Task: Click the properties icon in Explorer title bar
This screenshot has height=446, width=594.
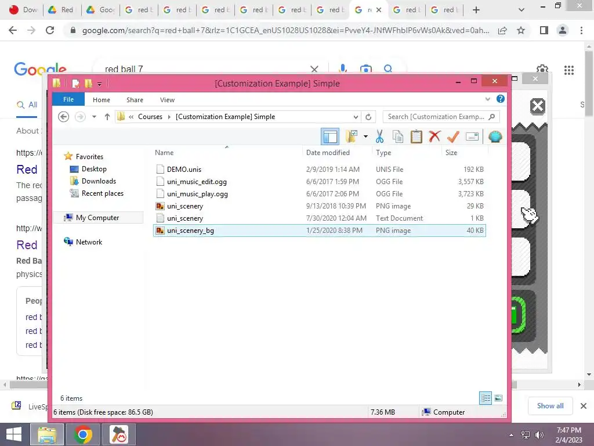Action: pos(75,83)
